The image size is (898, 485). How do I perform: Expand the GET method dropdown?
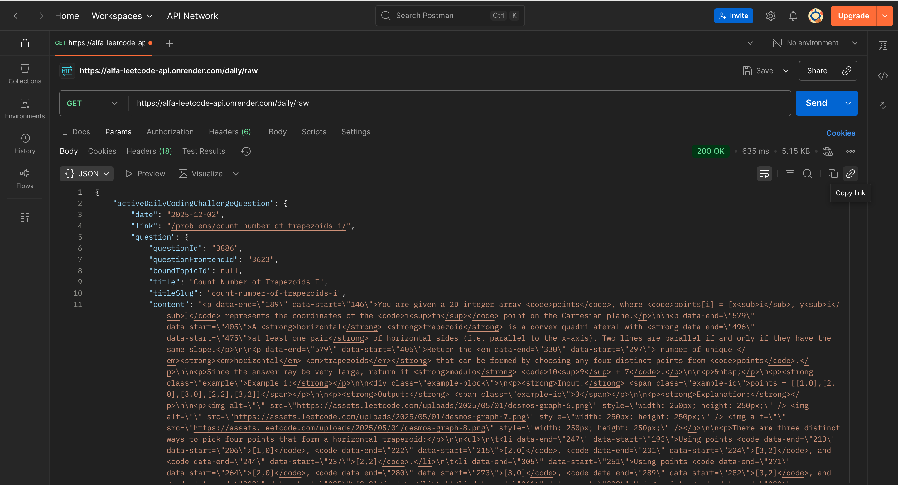[x=92, y=103]
